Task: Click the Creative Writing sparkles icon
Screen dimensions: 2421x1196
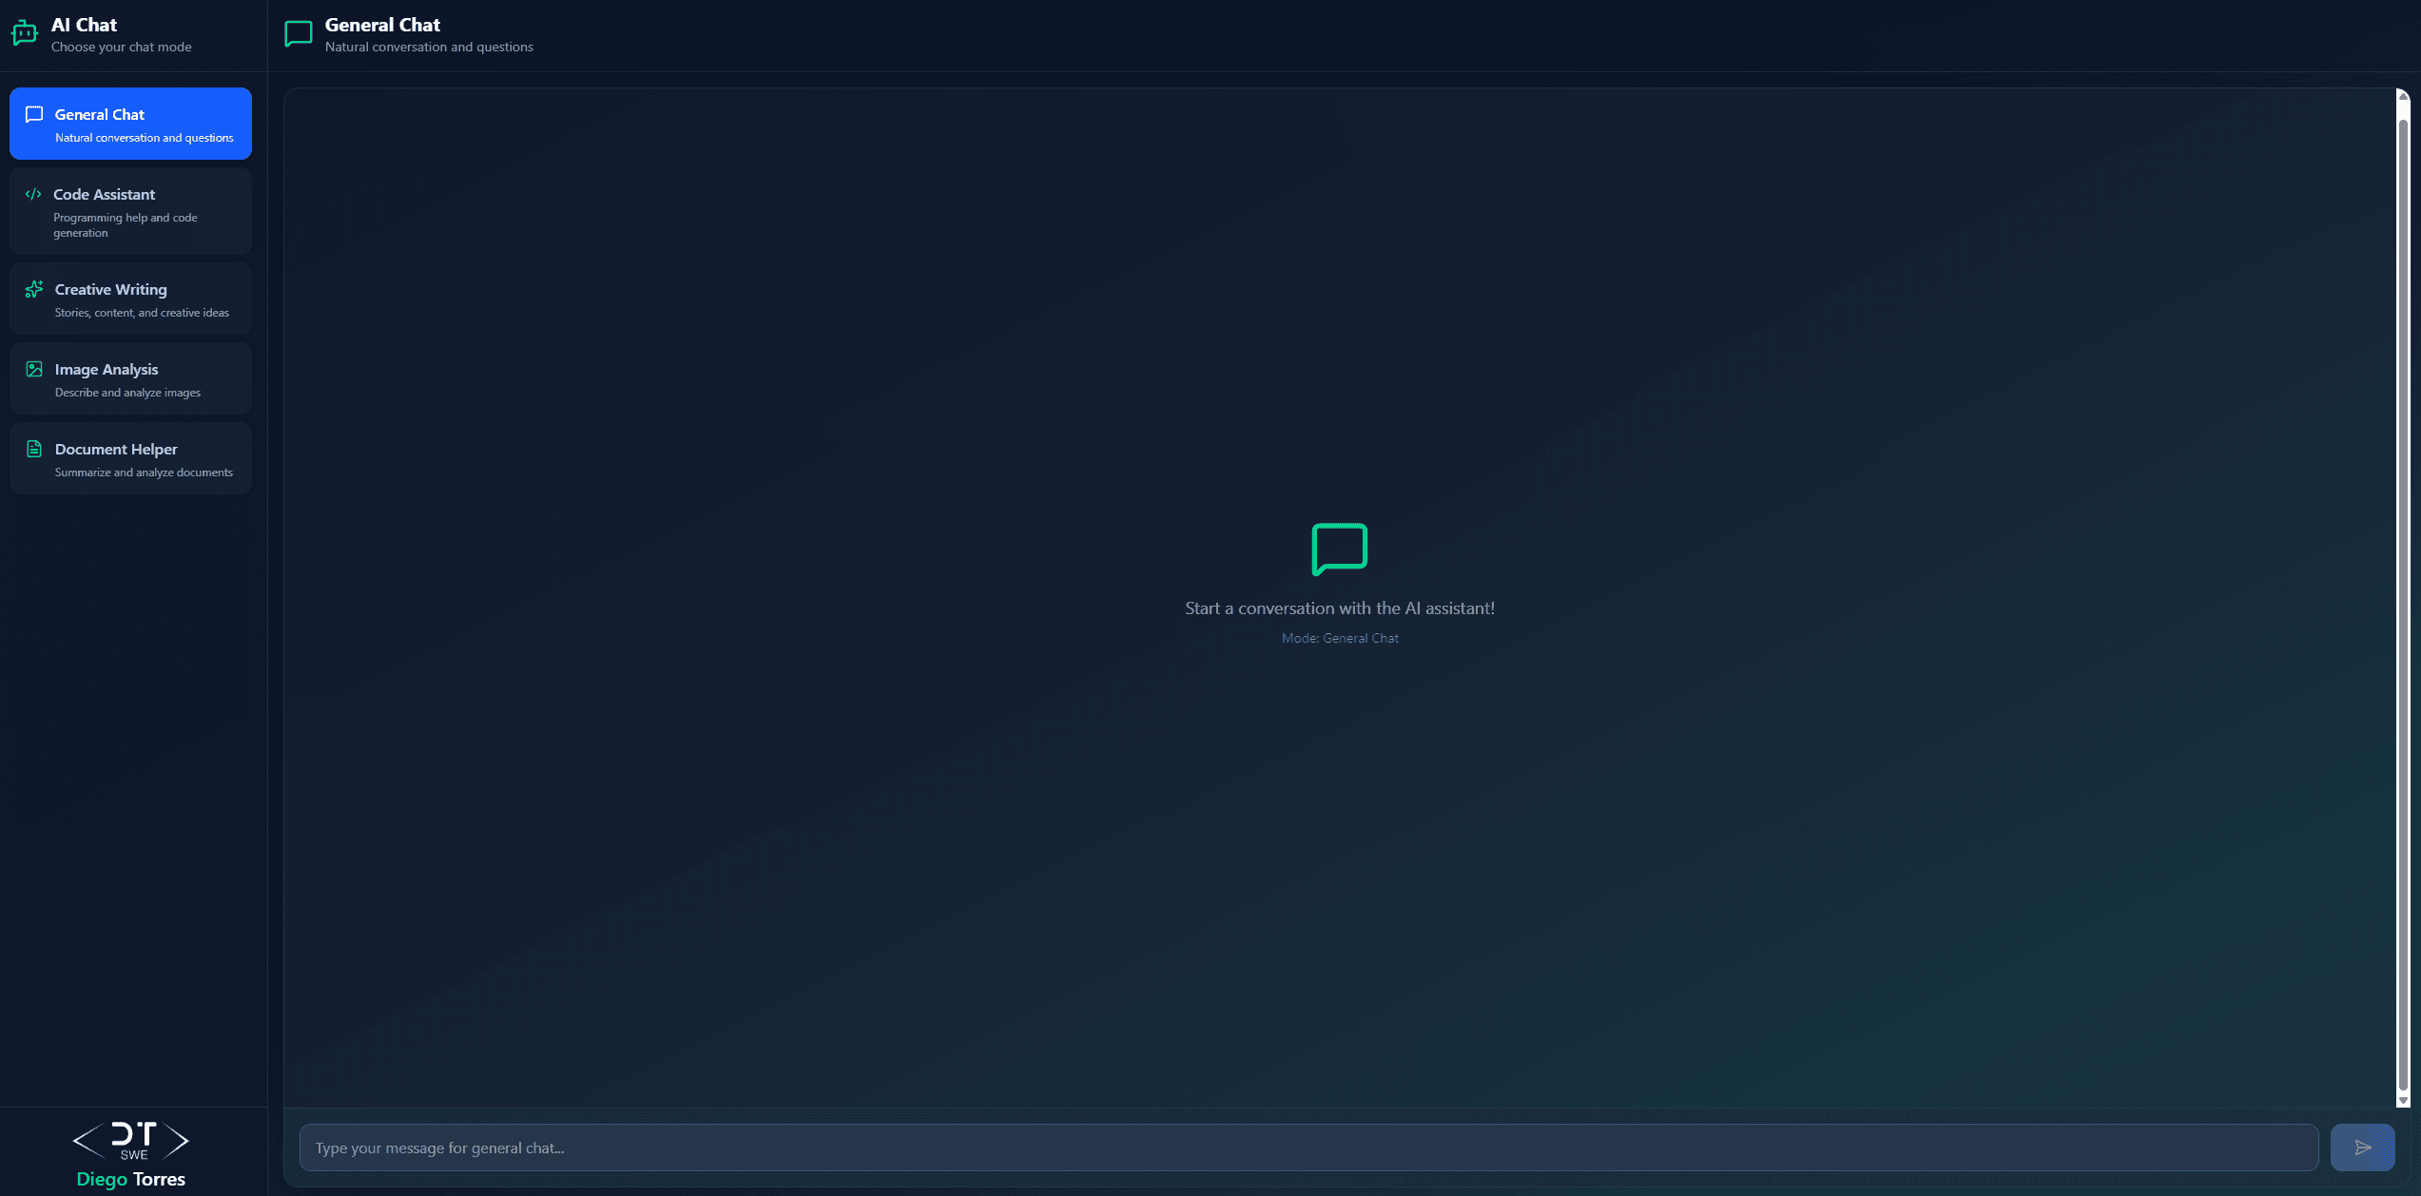Action: pos(34,289)
